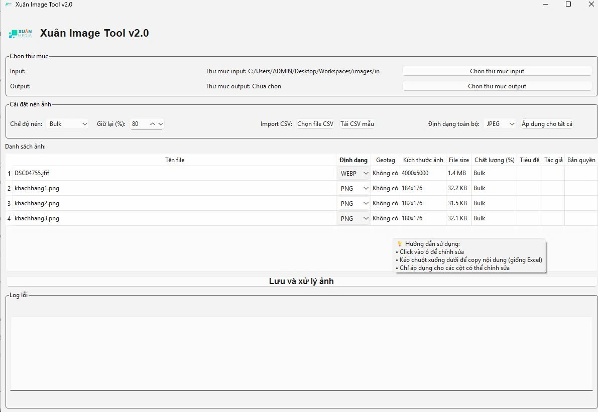
Task: Download sample via Tải CSV mẫu
Action: click(x=357, y=124)
